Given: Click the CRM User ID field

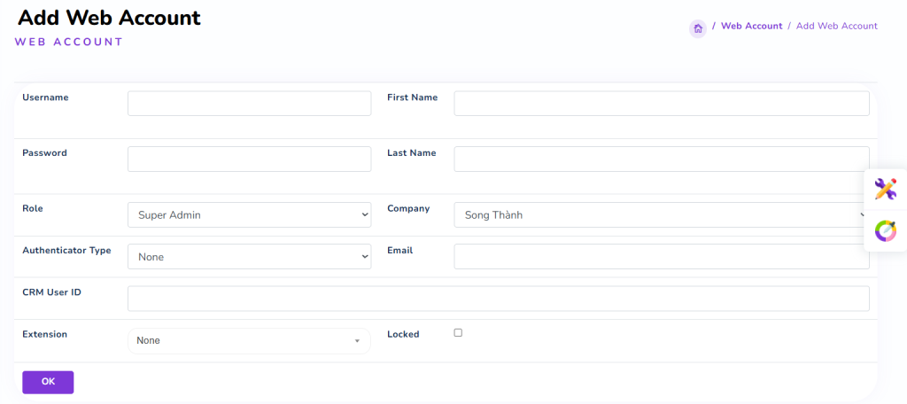Looking at the screenshot, I should coord(498,299).
